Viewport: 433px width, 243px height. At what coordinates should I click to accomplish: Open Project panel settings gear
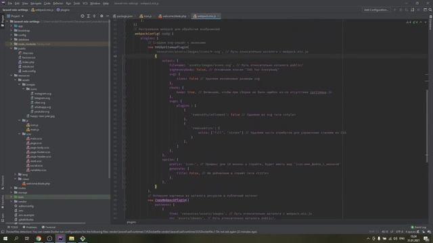click(101, 16)
